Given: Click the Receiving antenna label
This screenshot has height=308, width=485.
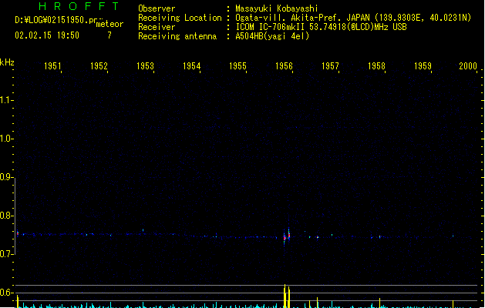Looking at the screenshot, I should [x=177, y=36].
